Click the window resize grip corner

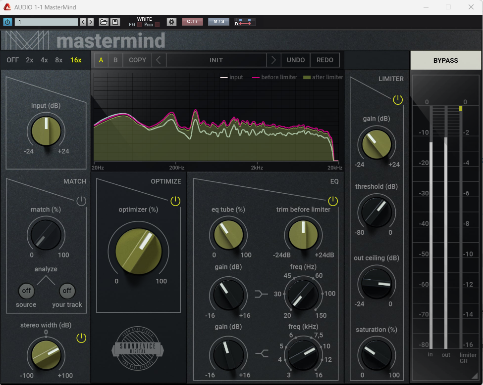475,376
